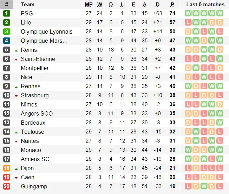Click the Team column header

click(x=28, y=5)
